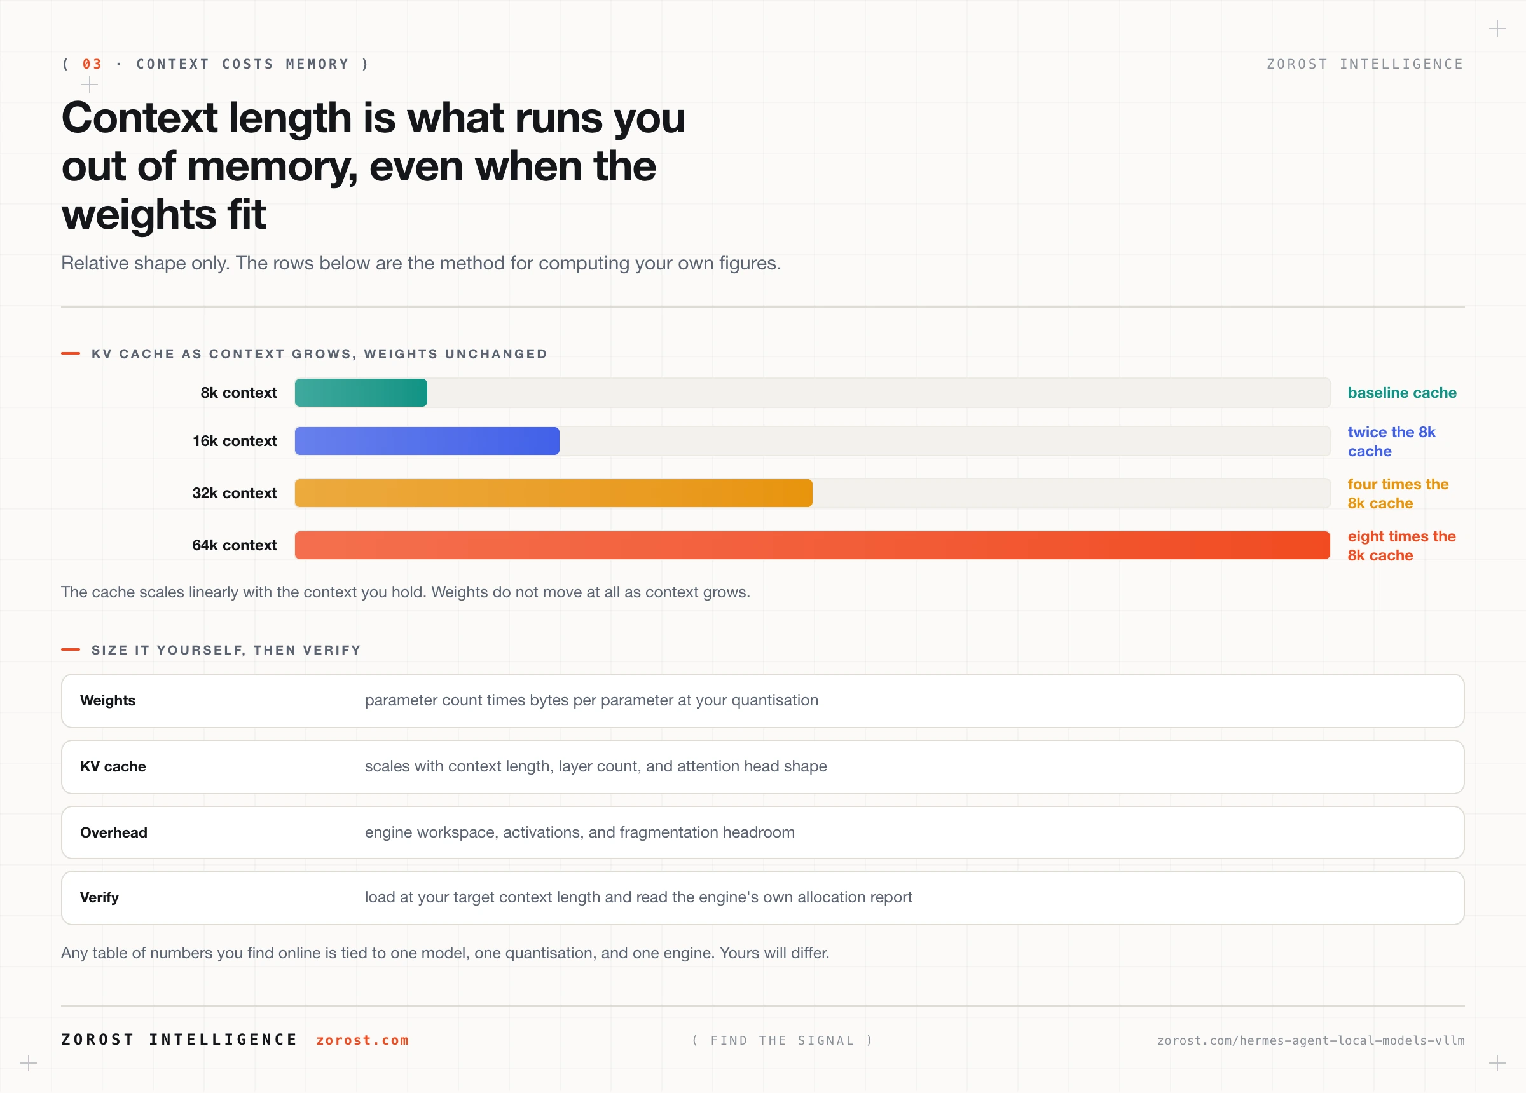
Task: Click the 'four times the 8k cache' annotation
Action: 1398,494
